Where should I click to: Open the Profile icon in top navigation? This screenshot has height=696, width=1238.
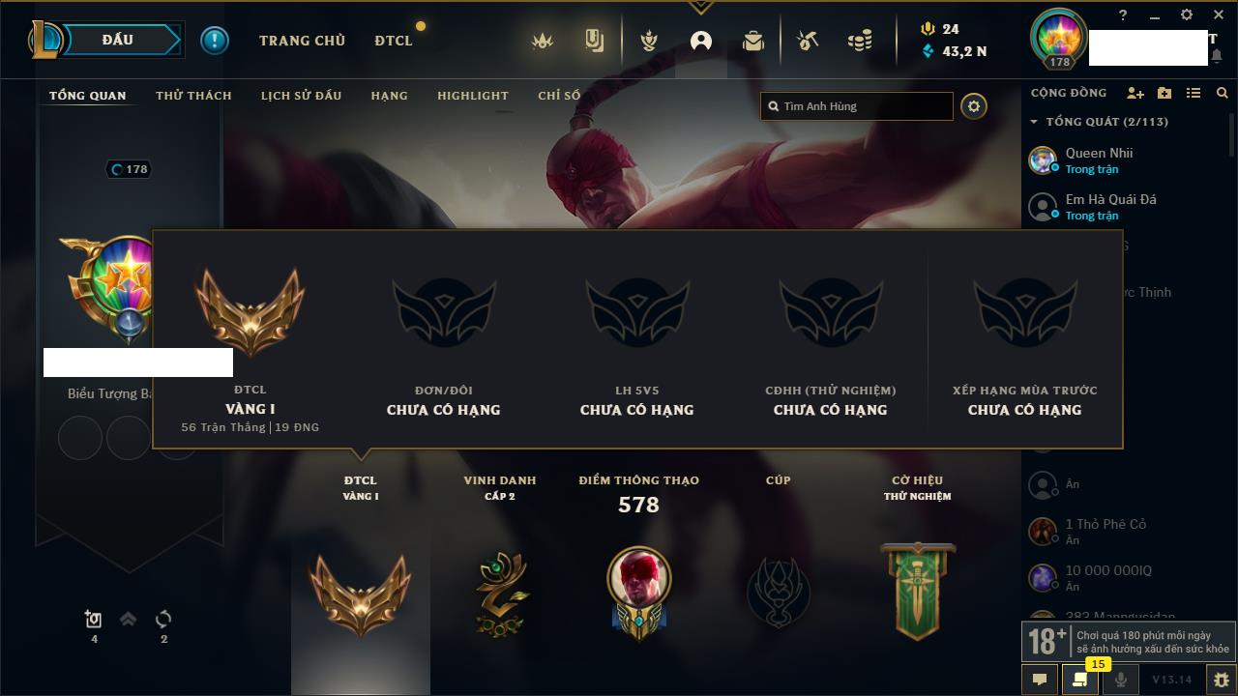(x=701, y=41)
